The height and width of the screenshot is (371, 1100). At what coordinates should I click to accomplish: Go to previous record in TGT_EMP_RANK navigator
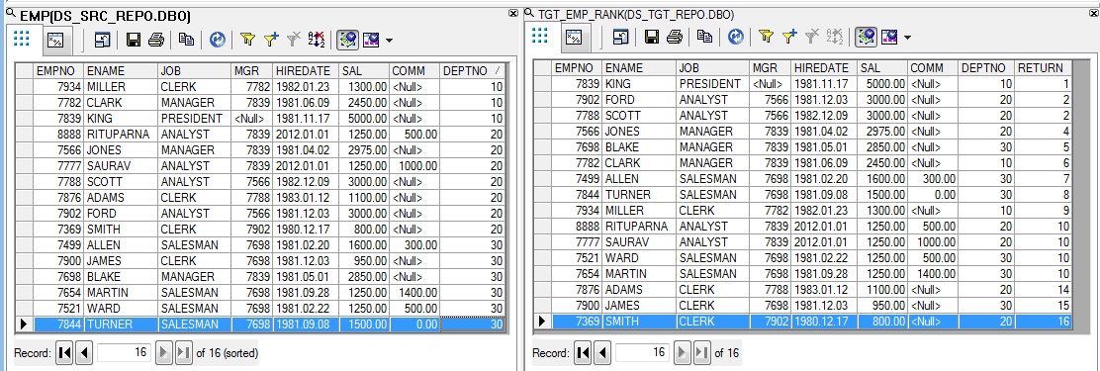[601, 353]
